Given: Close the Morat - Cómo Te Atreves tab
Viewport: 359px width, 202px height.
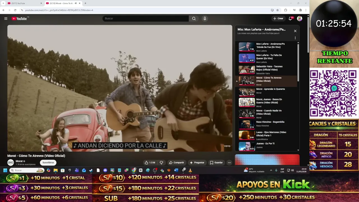Looking at the screenshot, I should 80,3.
